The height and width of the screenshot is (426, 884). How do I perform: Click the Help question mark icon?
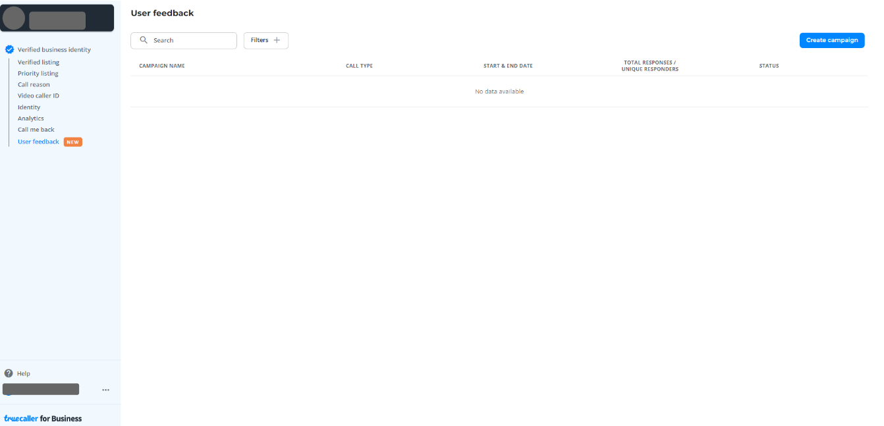pyautogui.click(x=9, y=373)
